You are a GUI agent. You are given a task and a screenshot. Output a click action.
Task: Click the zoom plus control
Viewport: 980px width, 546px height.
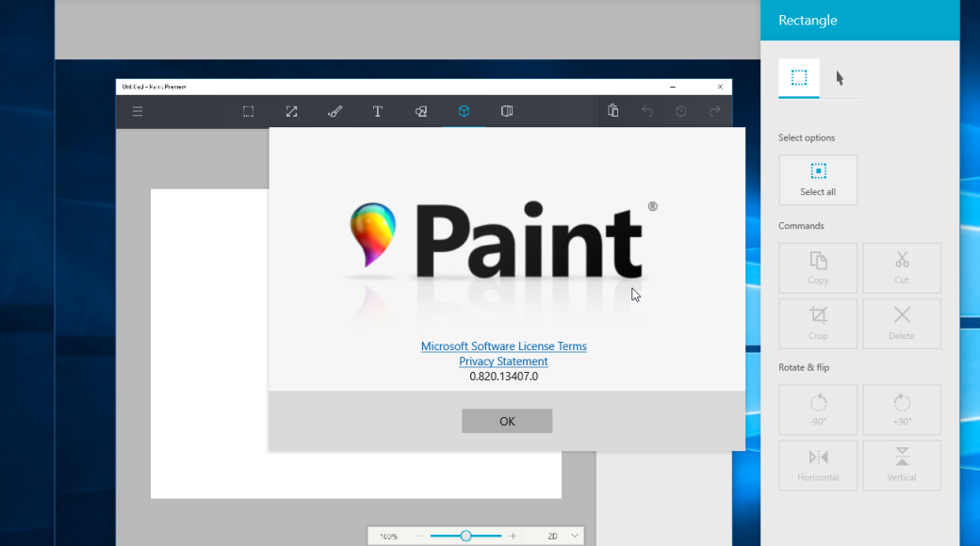pos(512,535)
